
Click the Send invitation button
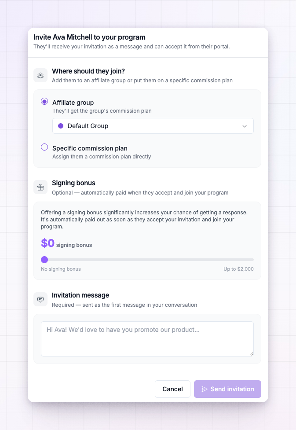(227, 389)
